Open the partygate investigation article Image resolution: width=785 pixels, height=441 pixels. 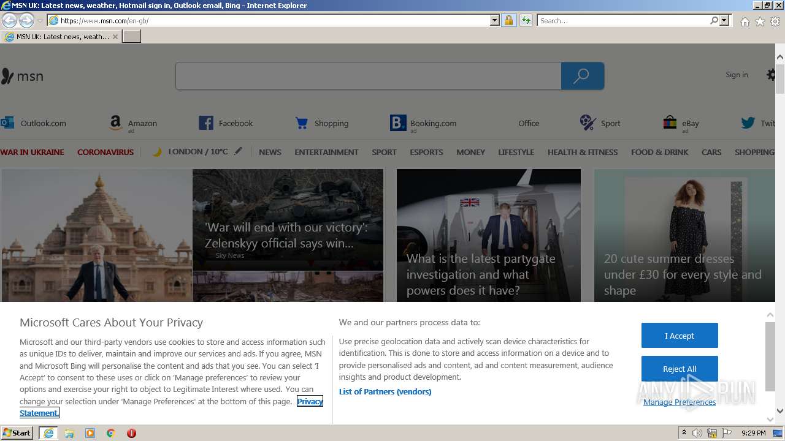tap(489, 235)
